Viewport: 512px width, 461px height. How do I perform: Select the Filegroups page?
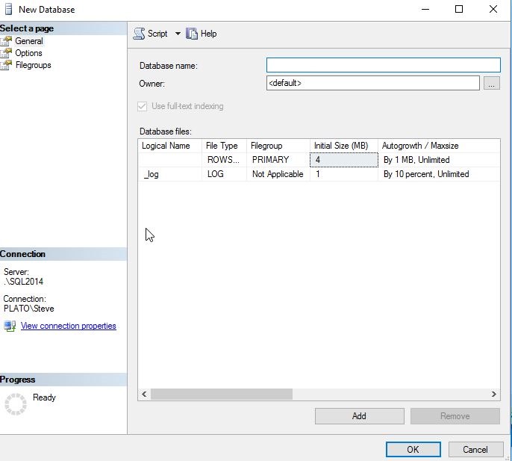coord(33,65)
